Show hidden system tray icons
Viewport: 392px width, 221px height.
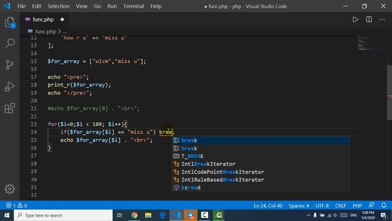pos(308,215)
